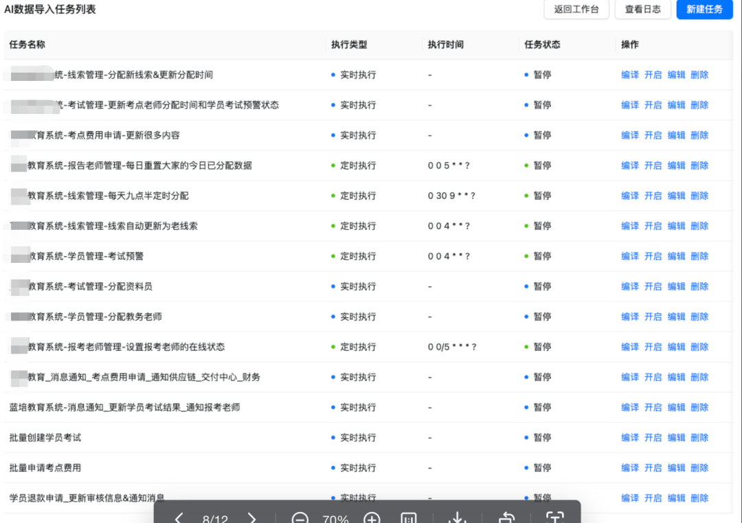Click the text recognition icon in the viewer toolbar
742x523 pixels.
[x=555, y=518]
